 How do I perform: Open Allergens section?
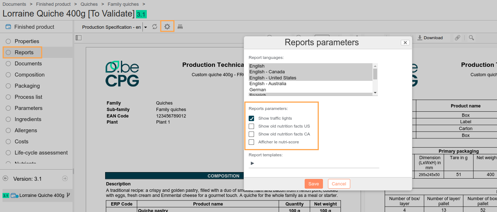(x=26, y=130)
